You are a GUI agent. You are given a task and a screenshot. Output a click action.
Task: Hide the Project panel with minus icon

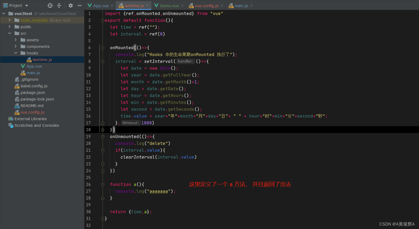(80, 6)
